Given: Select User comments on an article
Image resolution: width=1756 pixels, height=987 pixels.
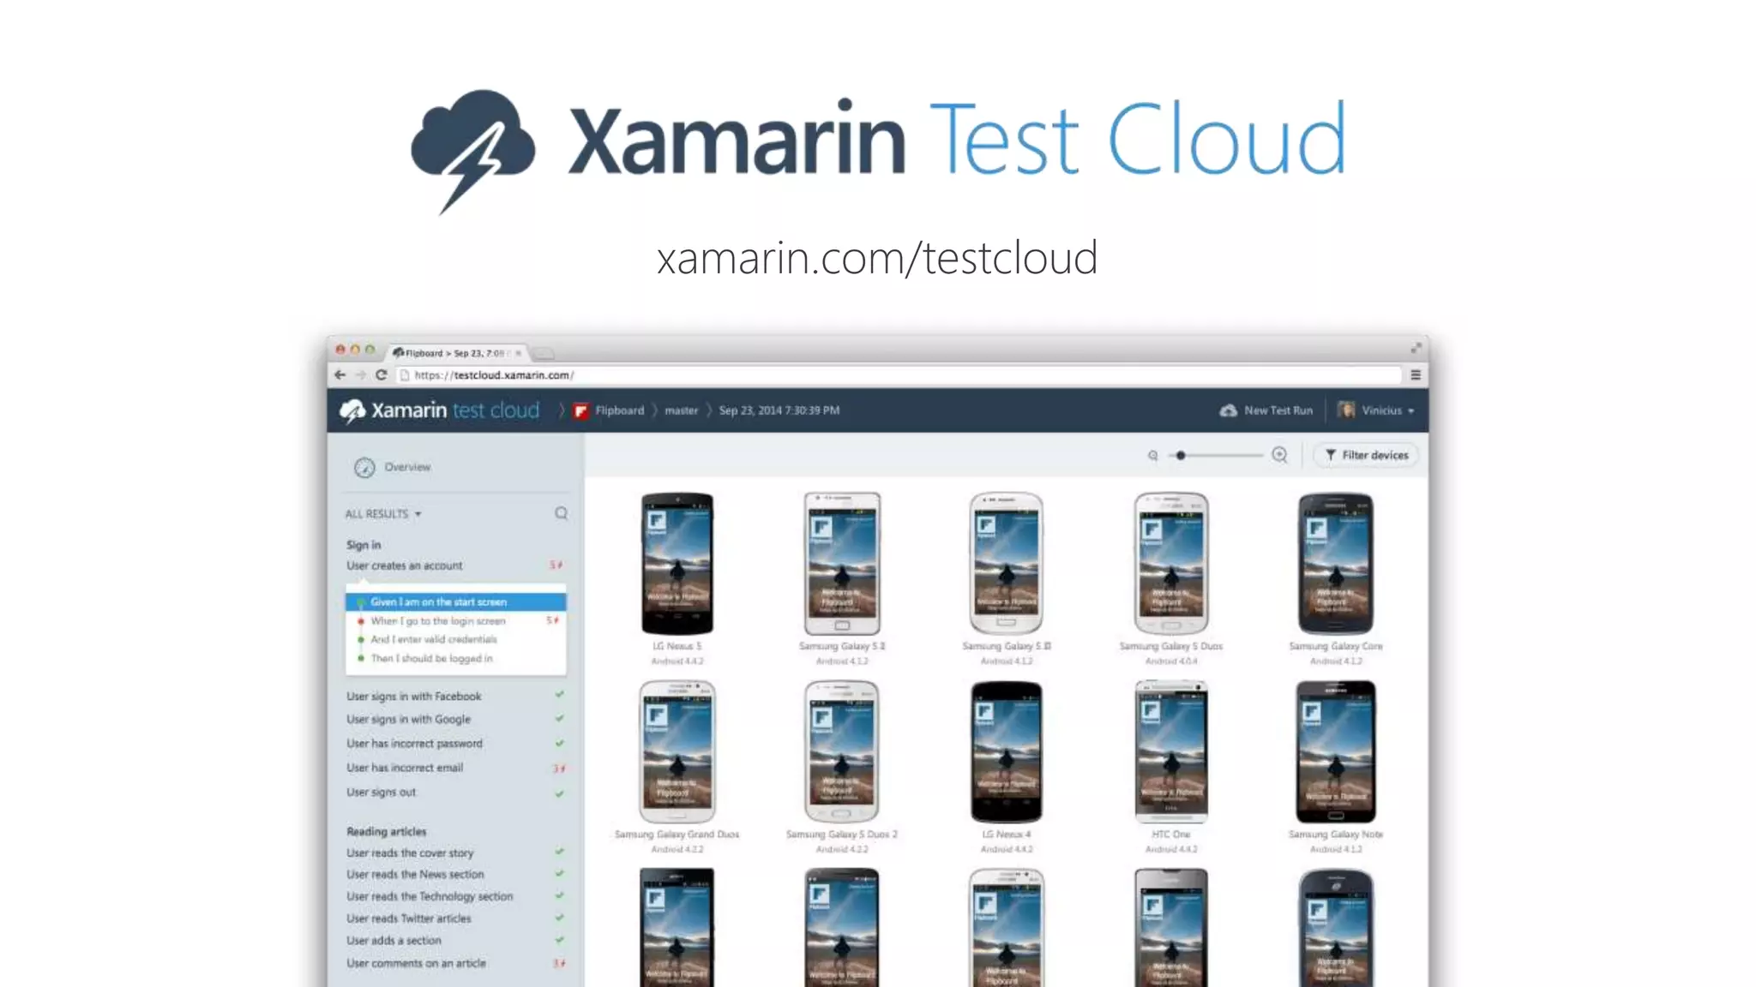Looking at the screenshot, I should click(416, 963).
